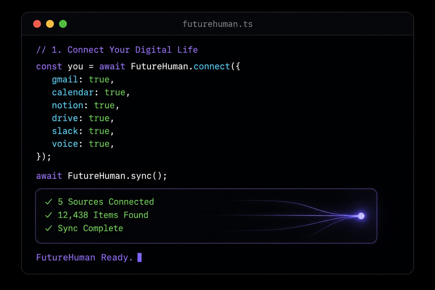The height and width of the screenshot is (290, 435).
Task: Click the 'Sync Complete' status text
Action: pyautogui.click(x=90, y=228)
